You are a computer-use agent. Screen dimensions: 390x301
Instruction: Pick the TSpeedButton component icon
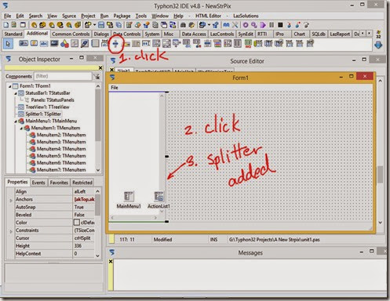point(34,43)
